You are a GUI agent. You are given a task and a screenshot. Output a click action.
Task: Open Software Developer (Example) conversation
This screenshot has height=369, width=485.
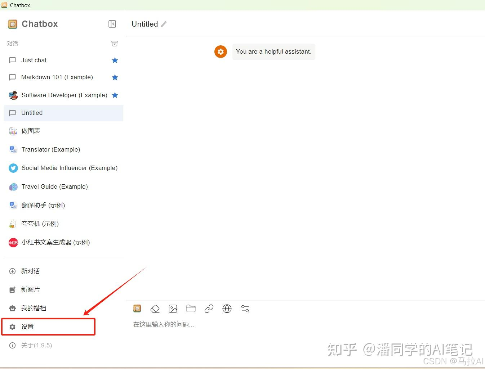(x=64, y=95)
